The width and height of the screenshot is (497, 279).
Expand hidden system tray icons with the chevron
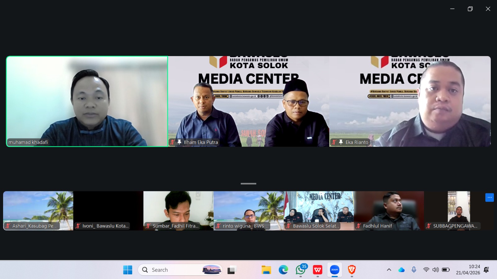[389, 269]
